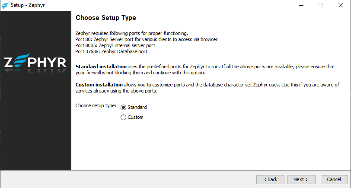
Task: Click the maximize window button
Action: pyautogui.click(x=321, y=5)
